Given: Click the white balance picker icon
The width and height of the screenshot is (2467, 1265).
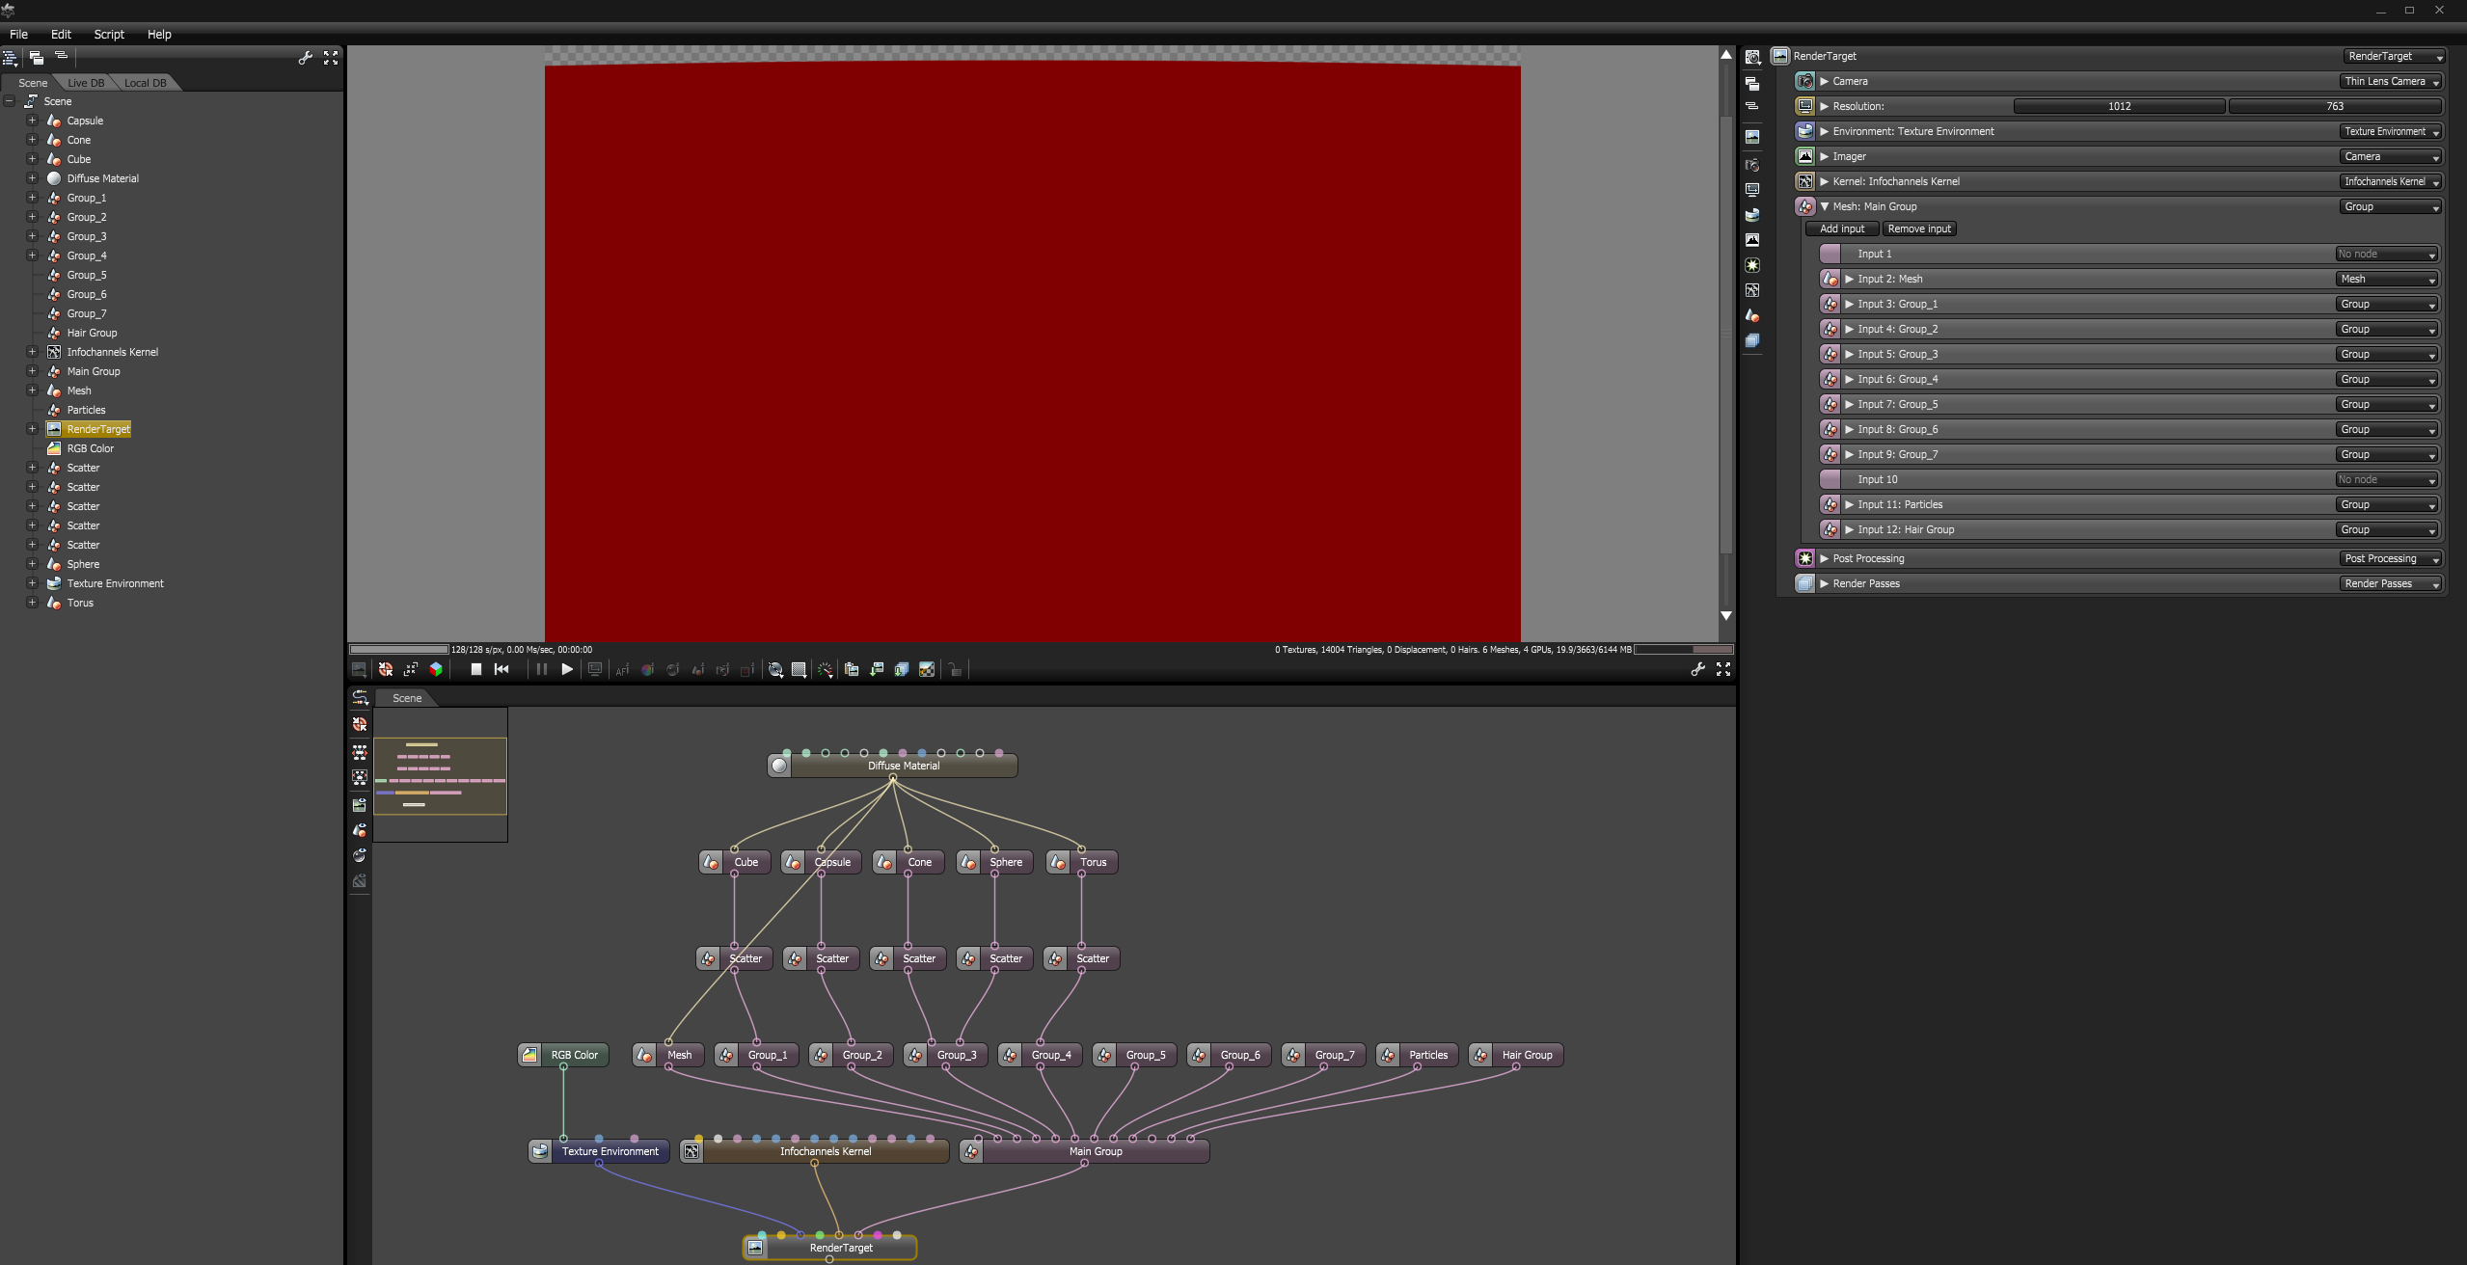Looking at the screenshot, I should [647, 669].
